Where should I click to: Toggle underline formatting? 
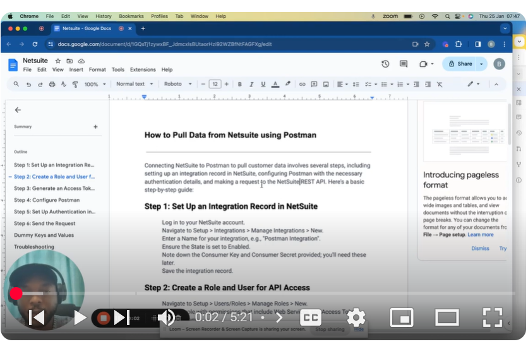263,84
